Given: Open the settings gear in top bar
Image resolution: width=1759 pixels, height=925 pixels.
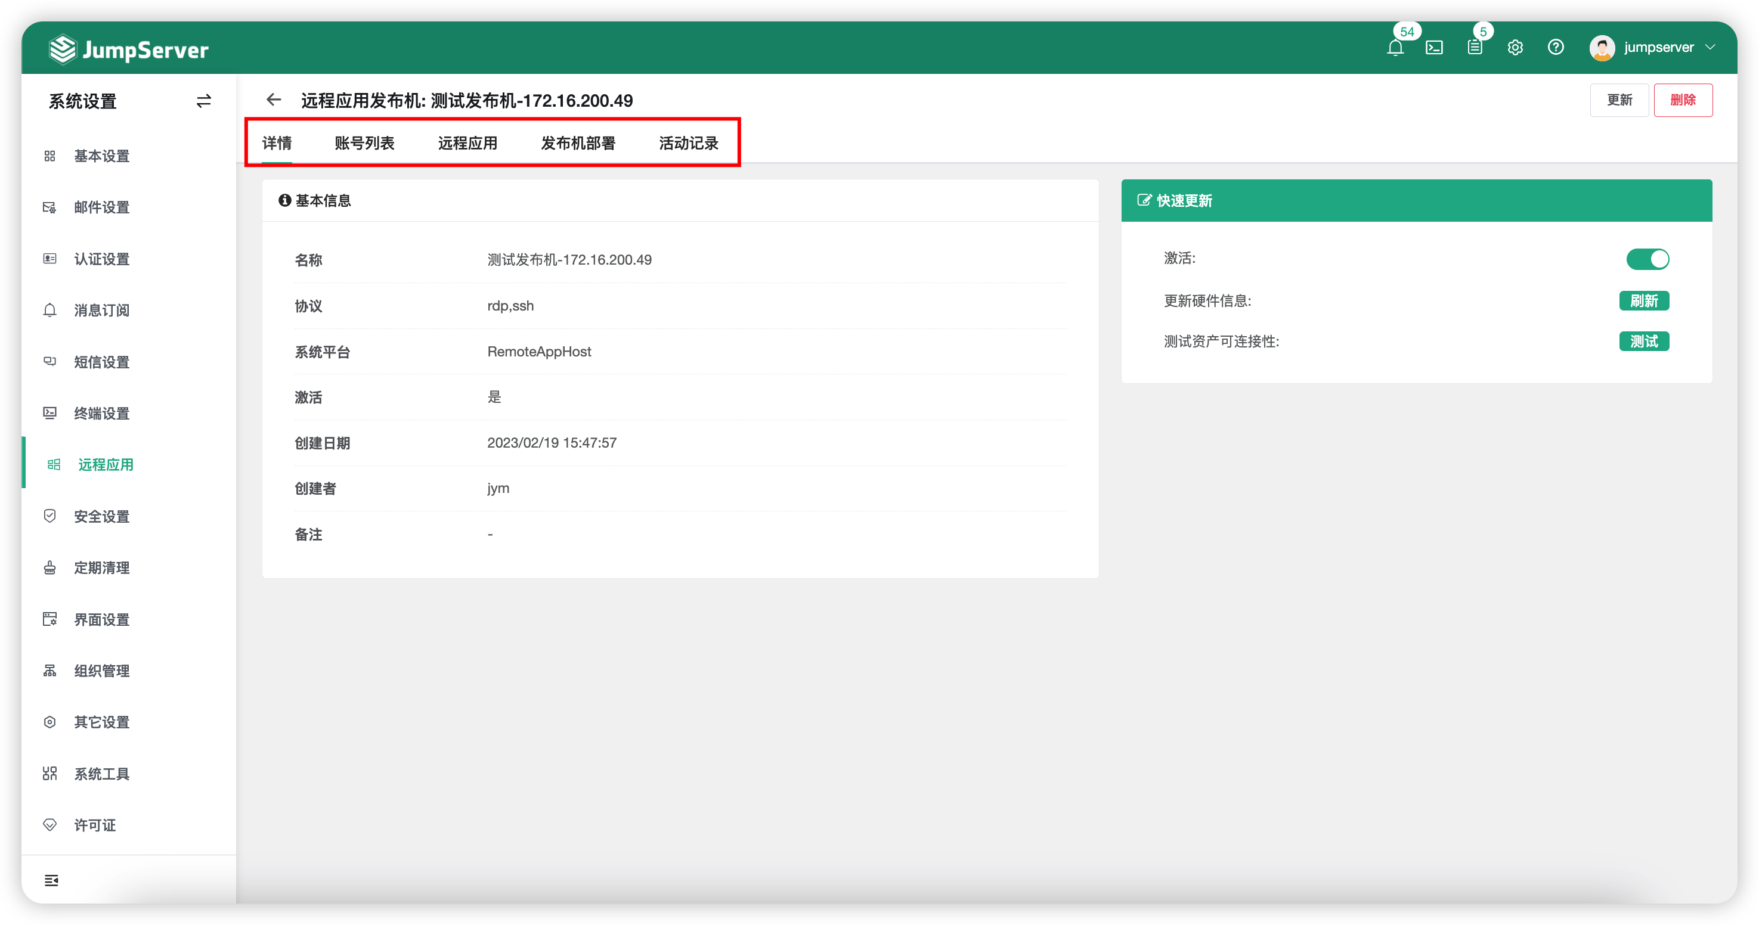Looking at the screenshot, I should point(1515,47).
